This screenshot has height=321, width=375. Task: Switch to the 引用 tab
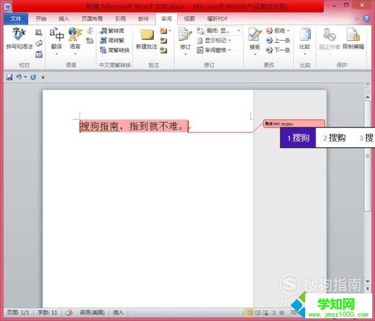120,19
